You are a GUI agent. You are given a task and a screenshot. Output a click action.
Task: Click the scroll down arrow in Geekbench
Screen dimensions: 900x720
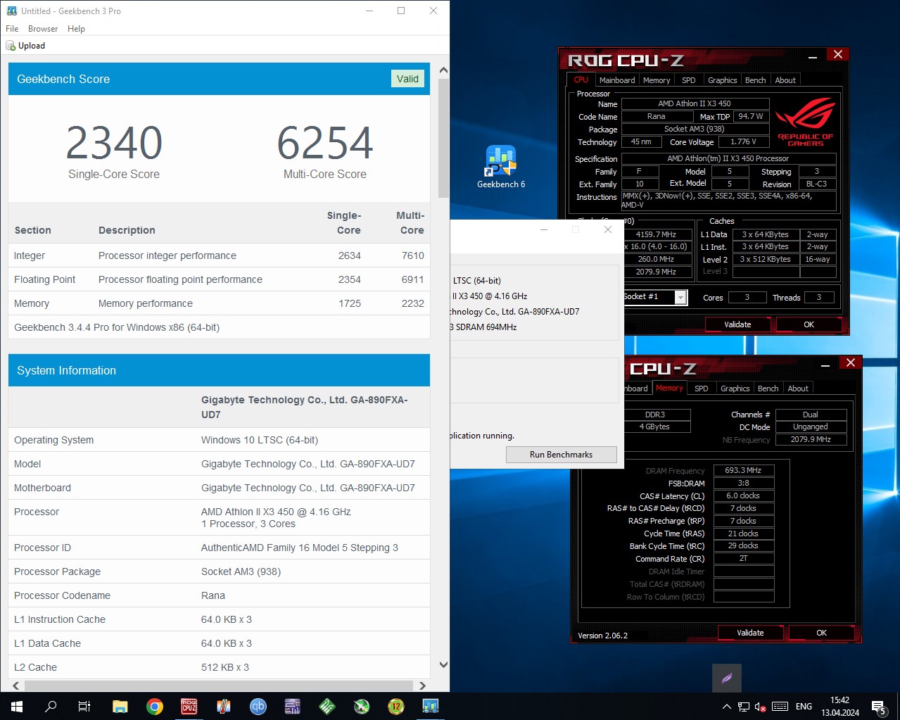tap(443, 664)
